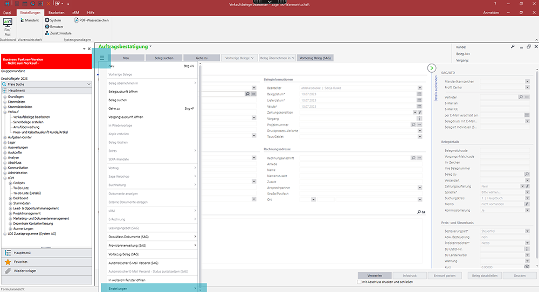Expand the Freie Suche dropdown
The image size is (539, 292).
click(89, 85)
